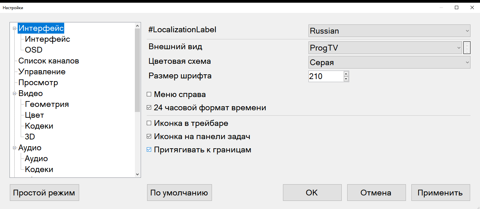Increase font size with up arrow
This screenshot has width=480, height=209.
pyautogui.click(x=346, y=74)
